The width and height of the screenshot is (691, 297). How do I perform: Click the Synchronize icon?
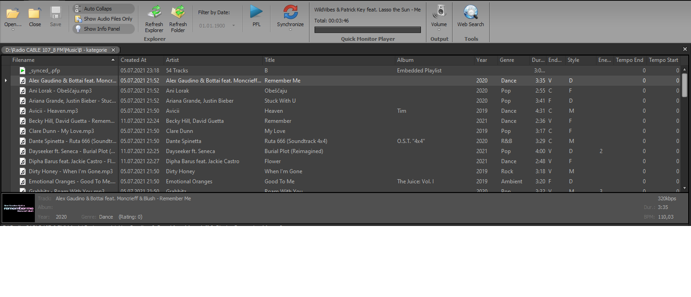coord(290,12)
